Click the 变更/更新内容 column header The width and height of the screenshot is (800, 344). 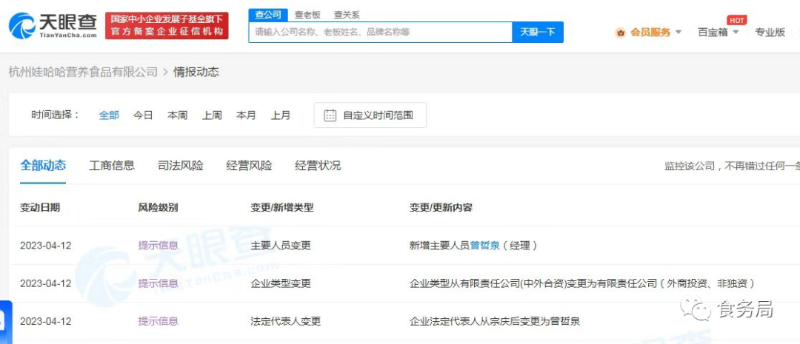coord(441,207)
